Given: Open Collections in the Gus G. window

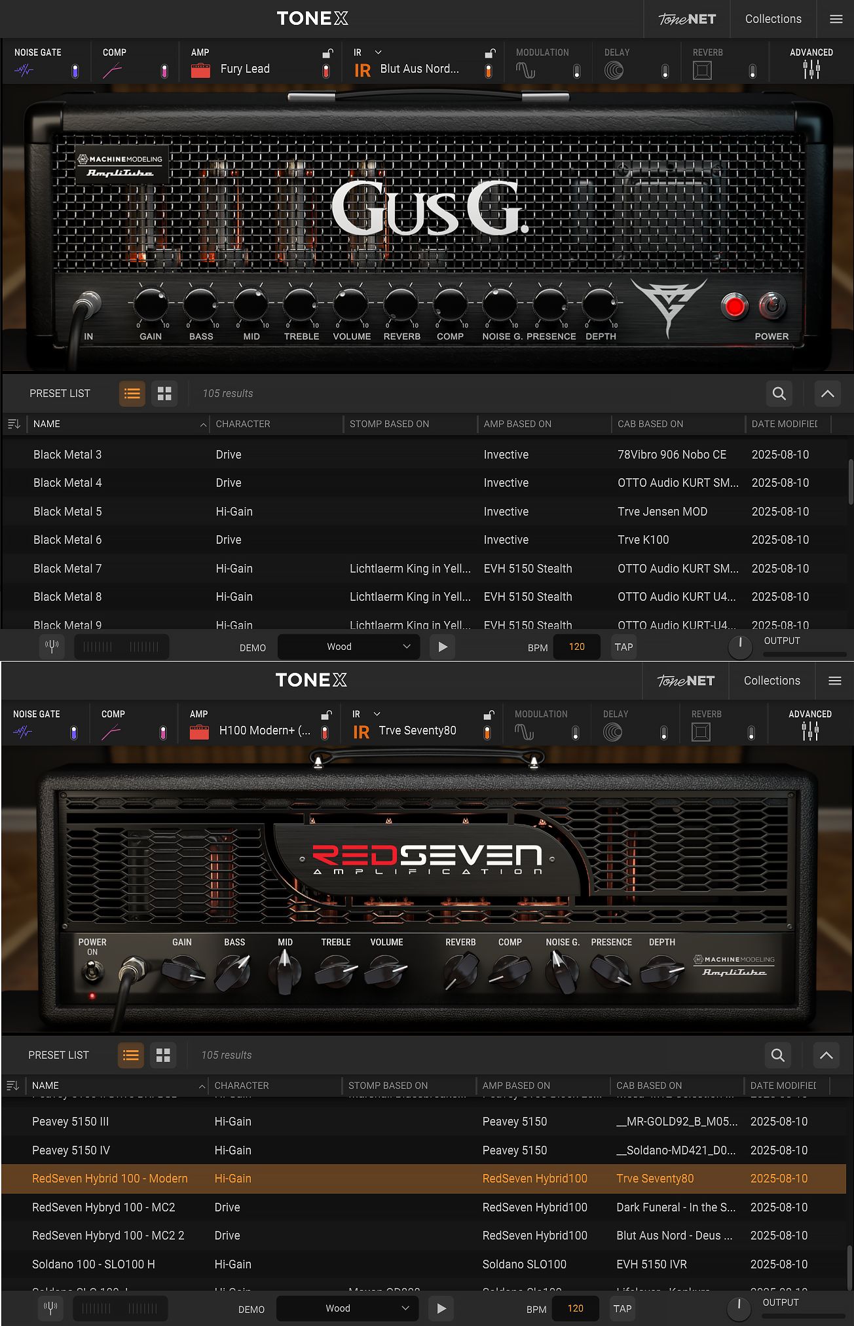Looking at the screenshot, I should (x=773, y=19).
